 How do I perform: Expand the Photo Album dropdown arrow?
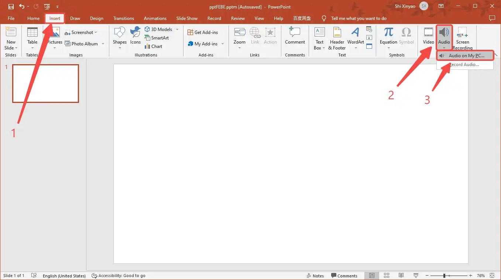pyautogui.click(x=103, y=44)
